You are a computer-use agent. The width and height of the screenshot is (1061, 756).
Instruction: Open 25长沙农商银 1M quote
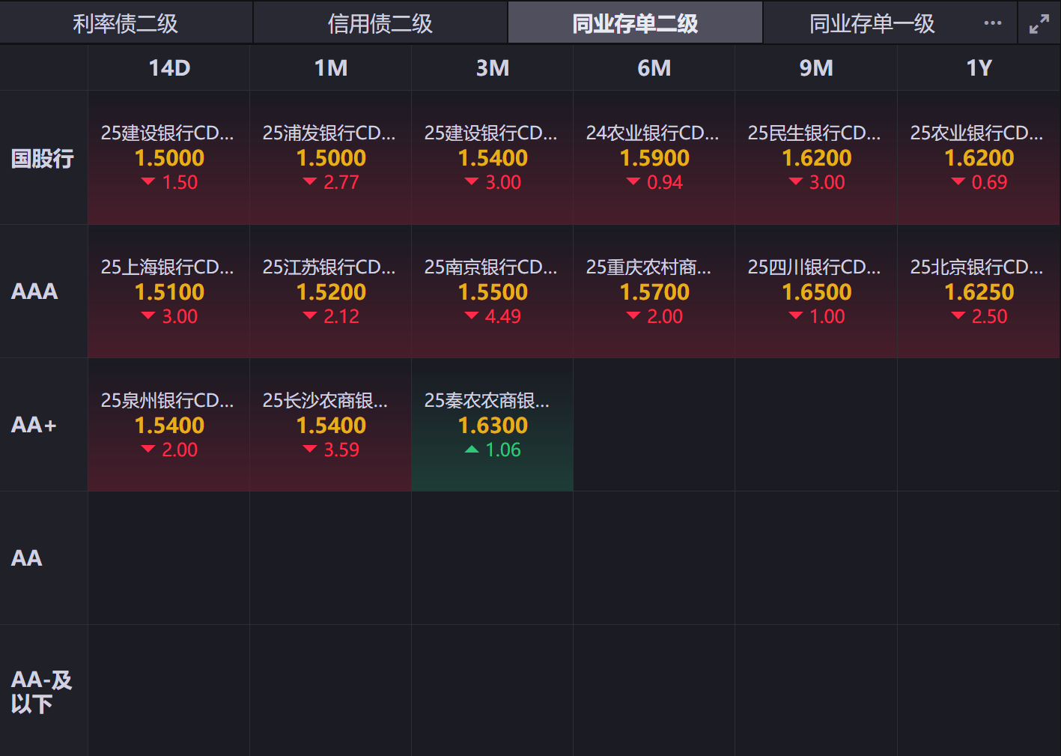tap(331, 425)
